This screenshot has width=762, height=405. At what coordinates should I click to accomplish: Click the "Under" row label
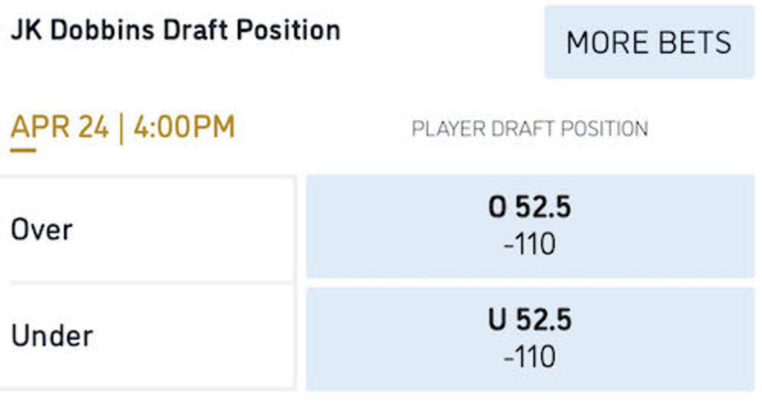[51, 335]
